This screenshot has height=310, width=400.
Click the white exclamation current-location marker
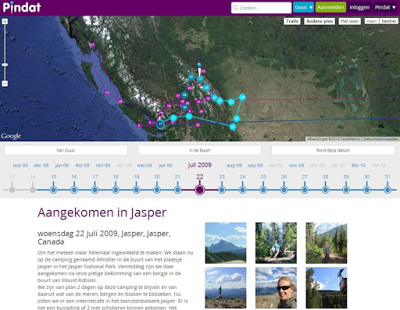[x=199, y=73]
